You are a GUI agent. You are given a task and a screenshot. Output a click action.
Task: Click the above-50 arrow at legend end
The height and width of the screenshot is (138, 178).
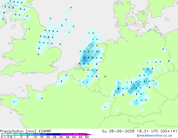[89, 134]
